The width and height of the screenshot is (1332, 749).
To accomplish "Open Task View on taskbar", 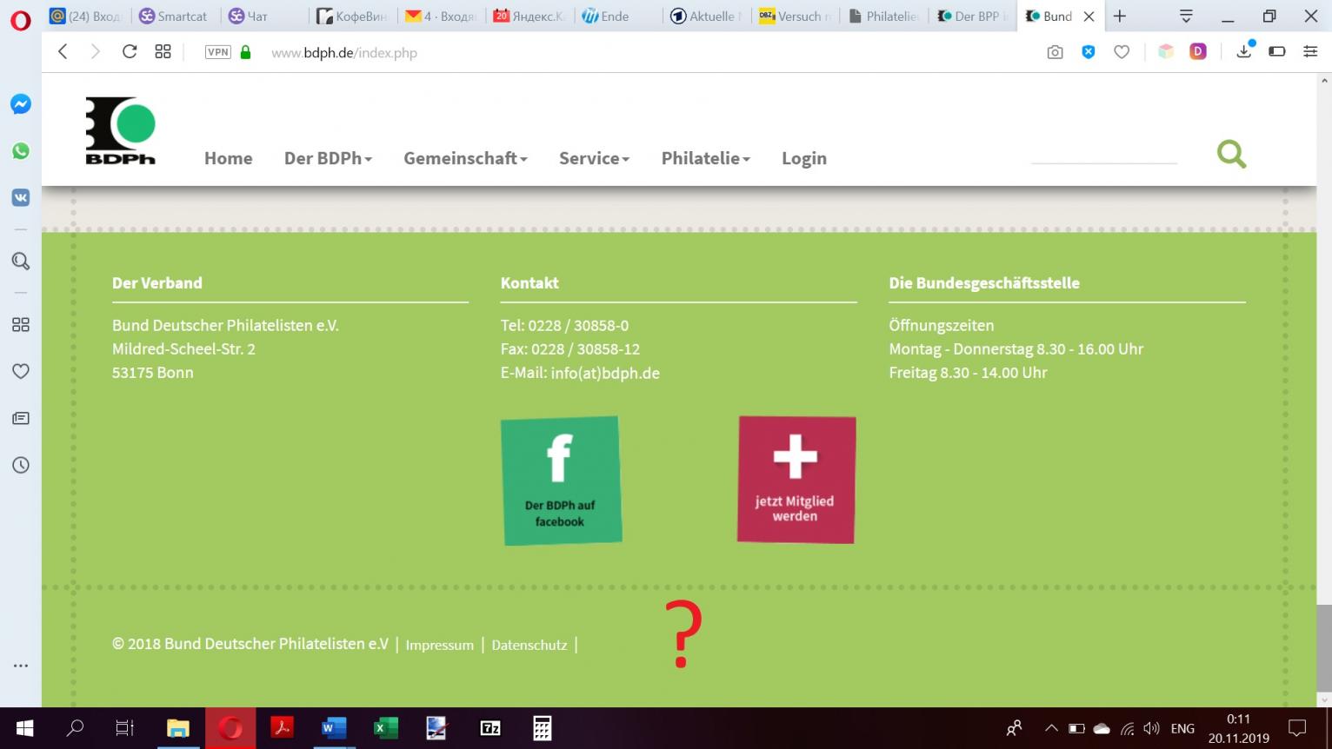I will [x=125, y=728].
